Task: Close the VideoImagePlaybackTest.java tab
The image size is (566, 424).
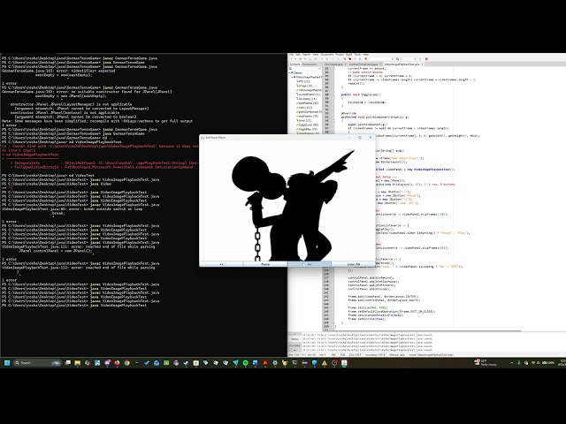Action: [423, 64]
